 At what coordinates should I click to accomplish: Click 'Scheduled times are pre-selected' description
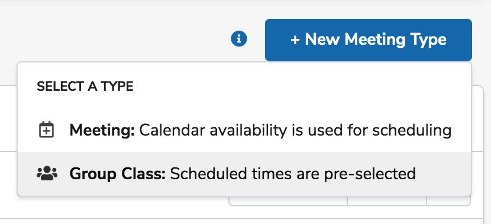click(293, 174)
